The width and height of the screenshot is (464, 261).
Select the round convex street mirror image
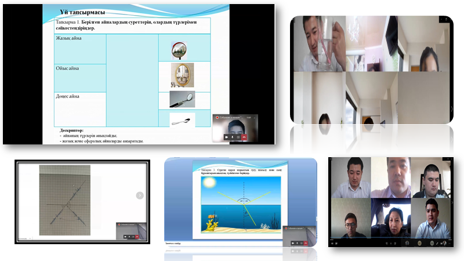click(180, 48)
